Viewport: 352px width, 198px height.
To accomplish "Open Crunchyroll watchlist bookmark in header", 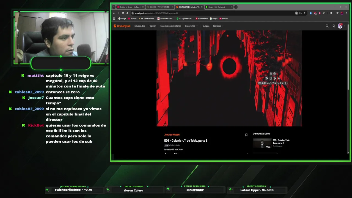I will [x=334, y=26].
